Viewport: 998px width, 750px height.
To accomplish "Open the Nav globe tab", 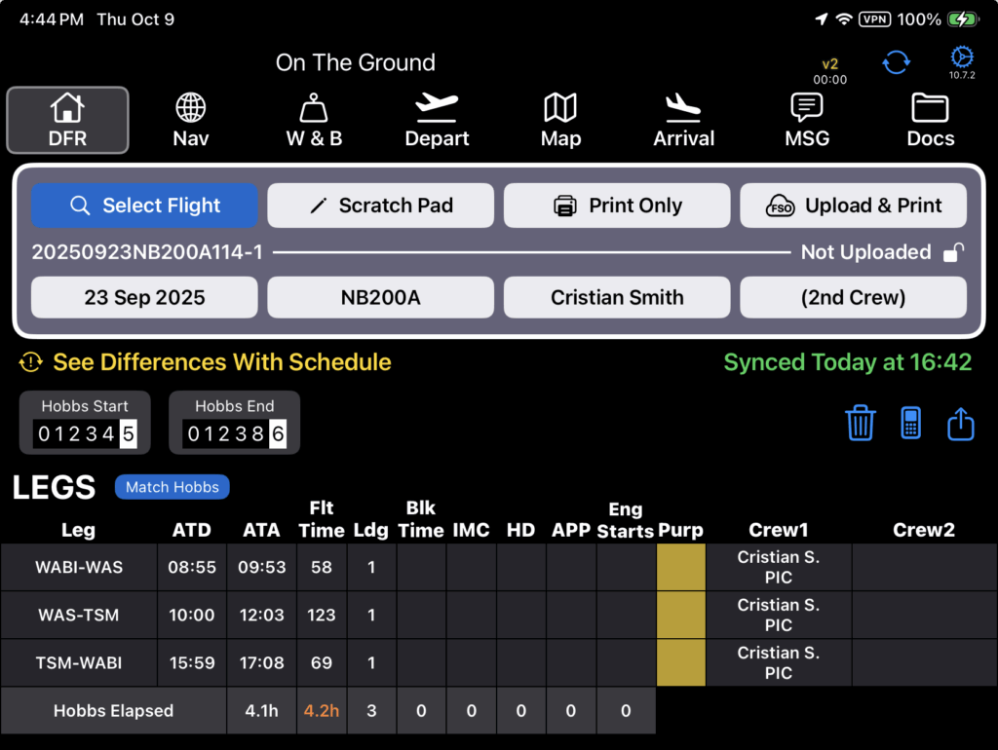I will pos(191,121).
